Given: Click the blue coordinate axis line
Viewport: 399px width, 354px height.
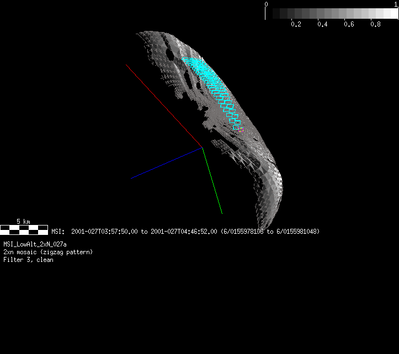Looking at the screenshot, I should [x=166, y=163].
